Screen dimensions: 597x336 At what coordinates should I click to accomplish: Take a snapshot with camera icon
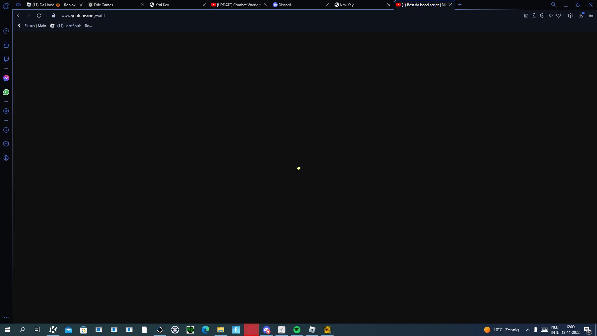(534, 16)
